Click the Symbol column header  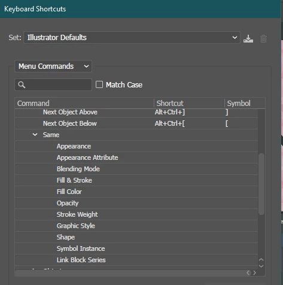click(x=245, y=103)
